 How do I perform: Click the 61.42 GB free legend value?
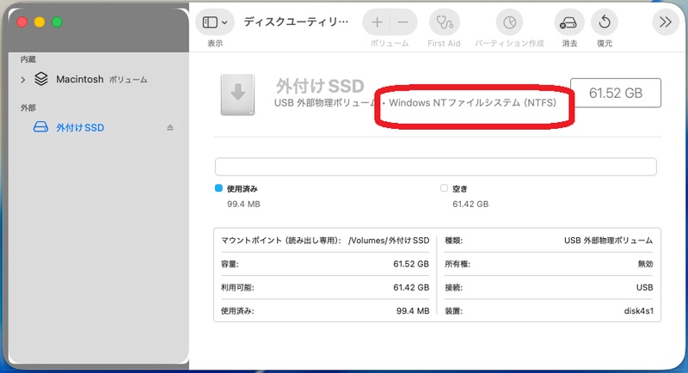(470, 204)
